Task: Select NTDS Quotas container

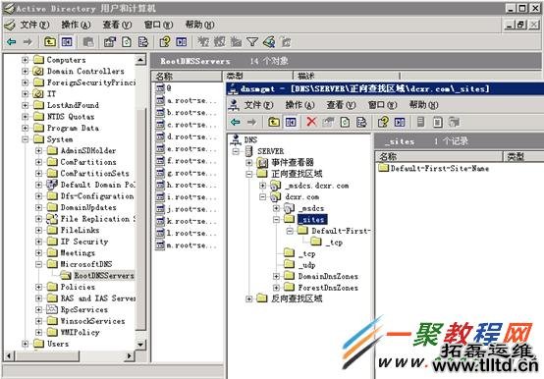Action: [x=71, y=117]
